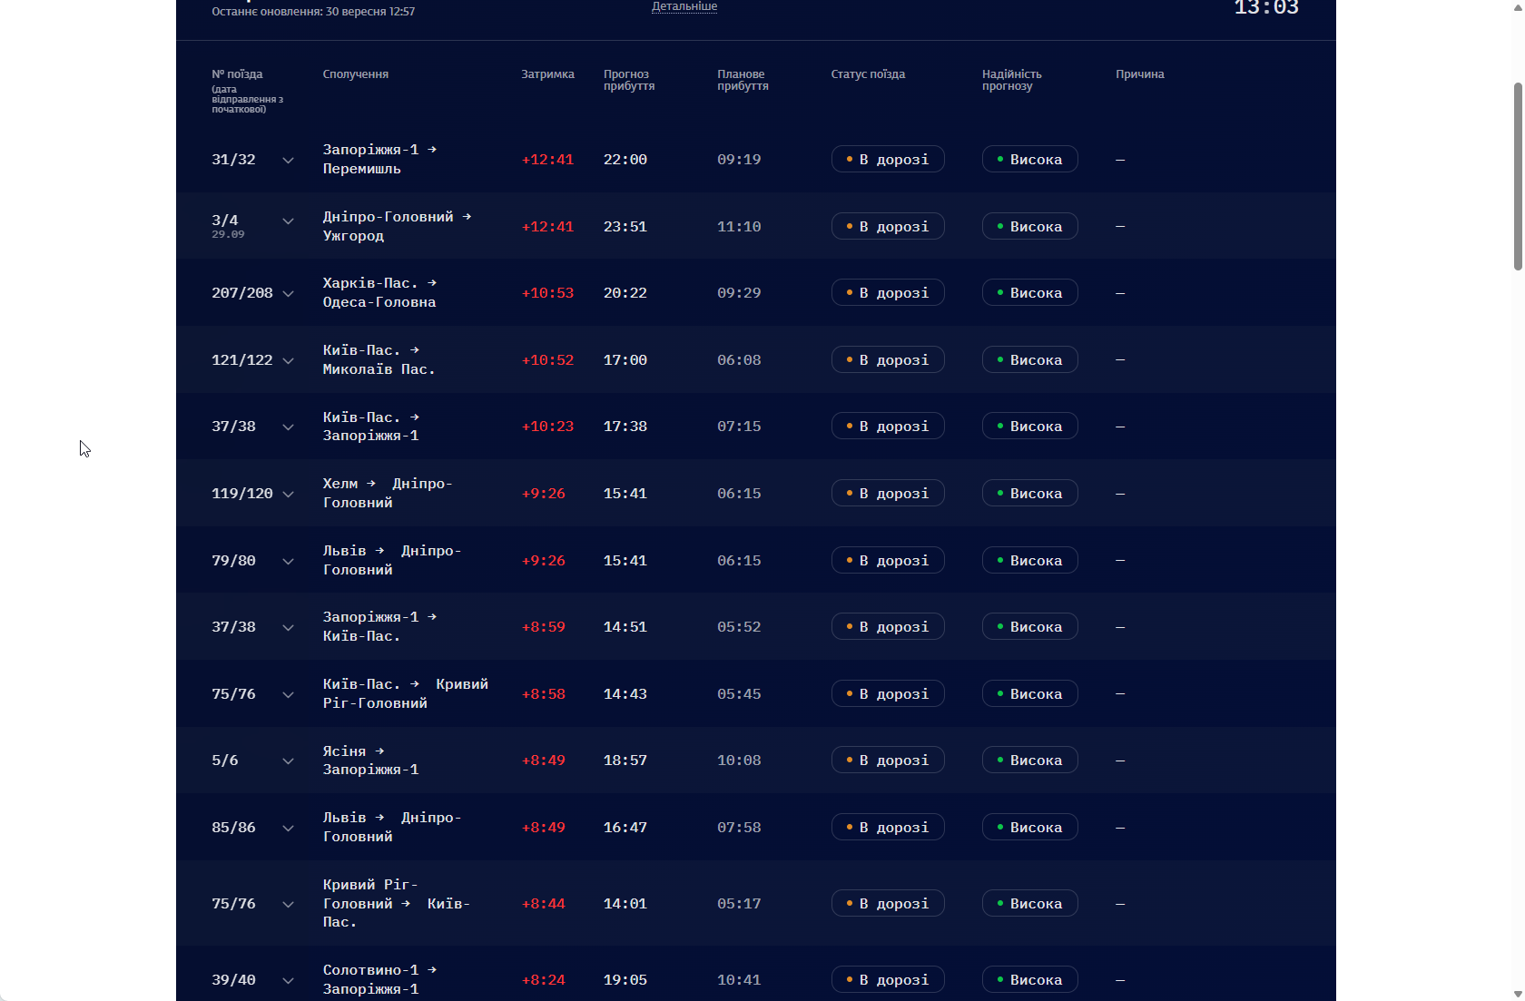This screenshot has height=1001, width=1525.
Task: Expand train 207/208 row chevron
Action: point(288,294)
